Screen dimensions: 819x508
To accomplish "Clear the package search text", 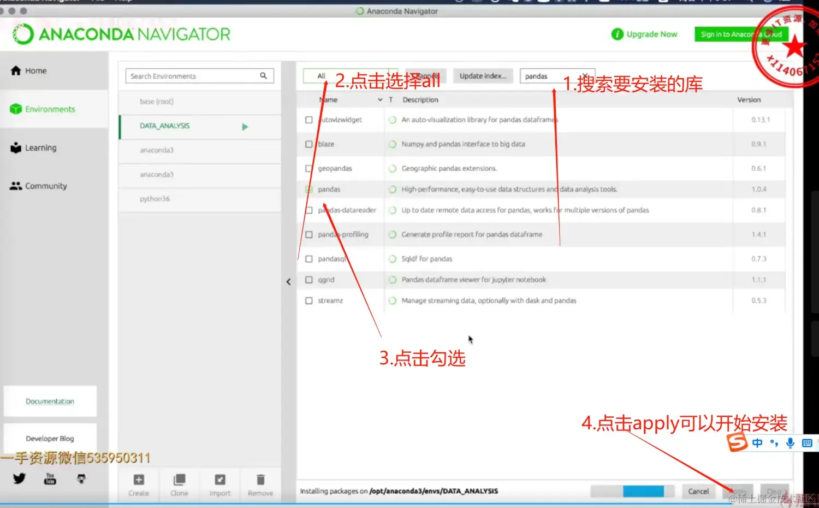I will (585, 76).
